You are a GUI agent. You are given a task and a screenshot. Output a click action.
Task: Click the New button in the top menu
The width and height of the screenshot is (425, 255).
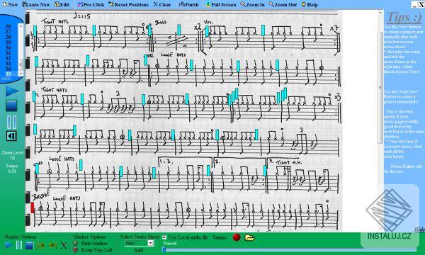tap(10, 5)
